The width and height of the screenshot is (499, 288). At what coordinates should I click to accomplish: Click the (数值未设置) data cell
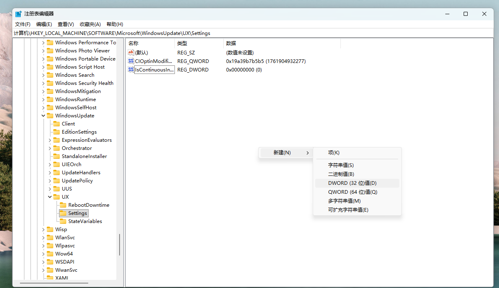tap(240, 52)
